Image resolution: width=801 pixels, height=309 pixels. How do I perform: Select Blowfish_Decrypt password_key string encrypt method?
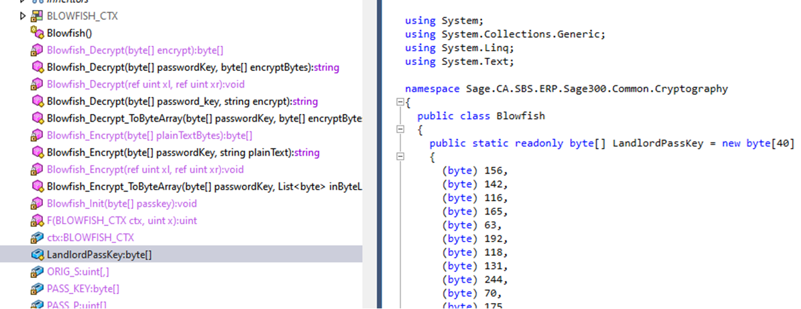tap(182, 101)
